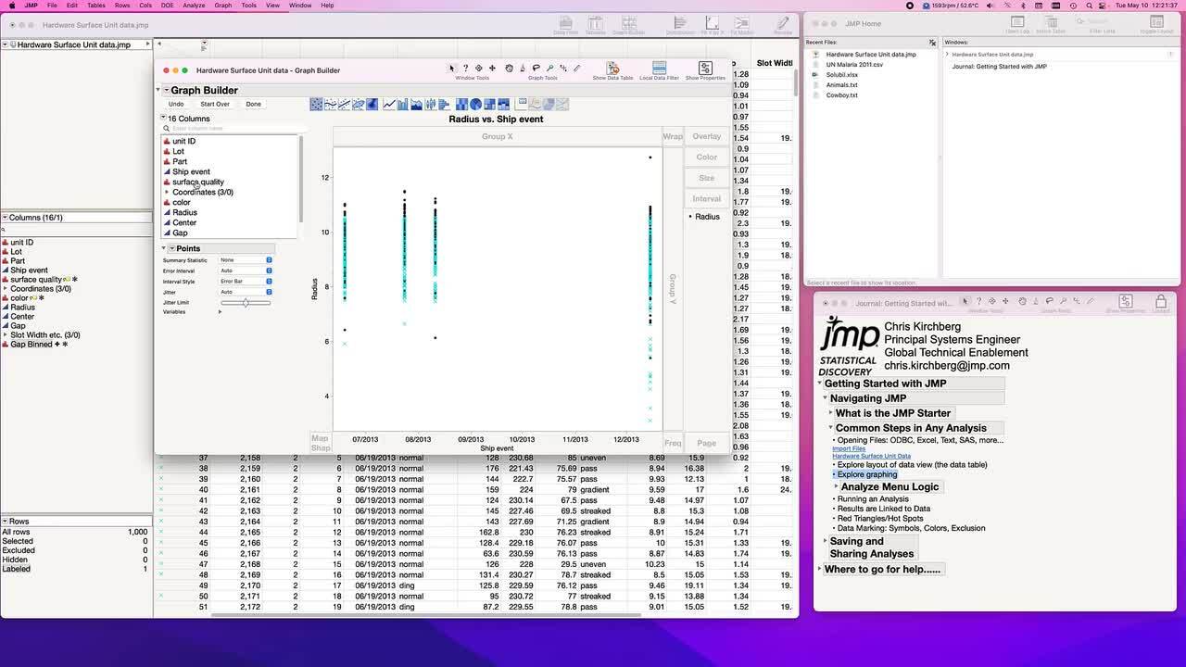The image size is (1186, 667).
Task: Click the Start Over button
Action: coord(215,104)
